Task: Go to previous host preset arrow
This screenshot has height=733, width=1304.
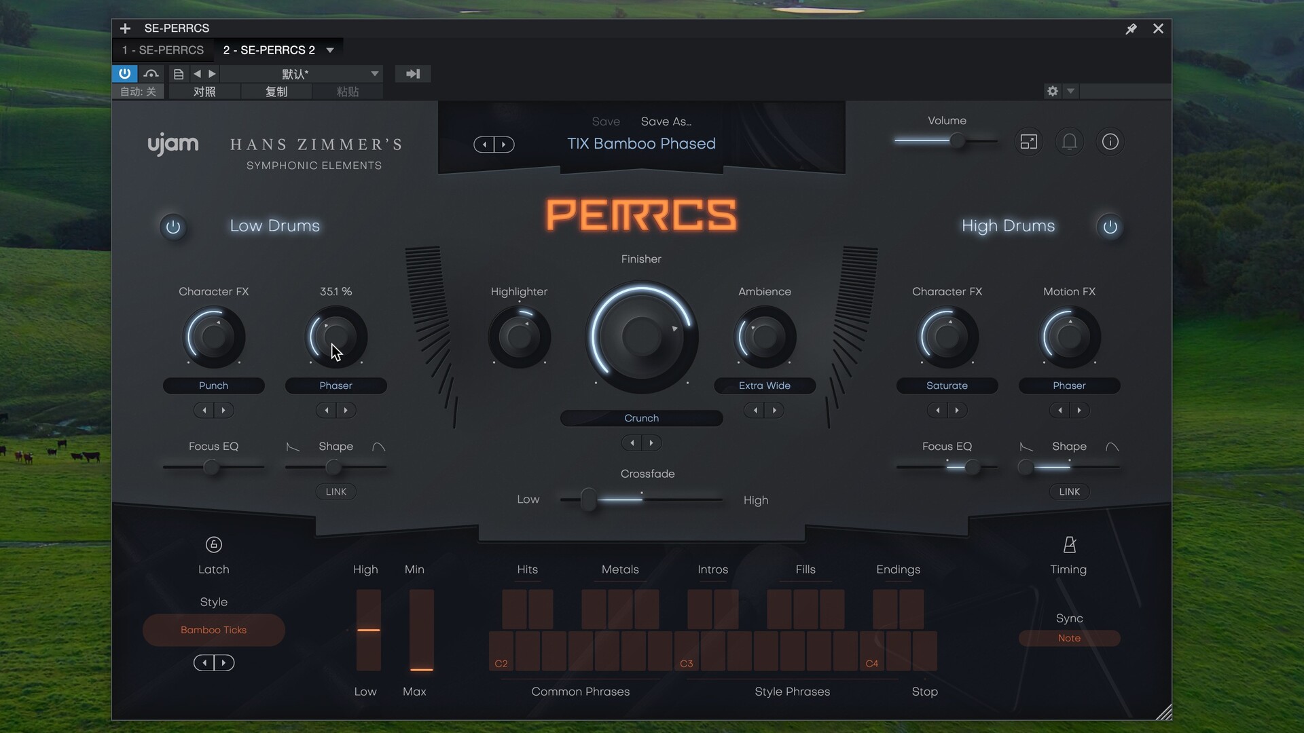Action: [x=197, y=73]
